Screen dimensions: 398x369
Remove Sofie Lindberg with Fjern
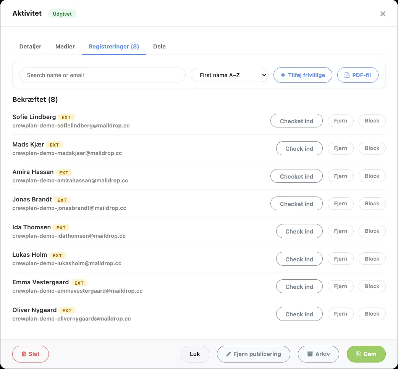(341, 121)
